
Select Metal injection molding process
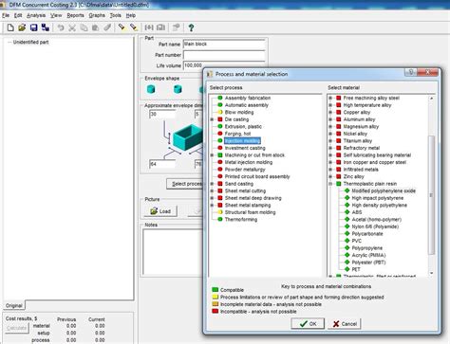(x=249, y=162)
